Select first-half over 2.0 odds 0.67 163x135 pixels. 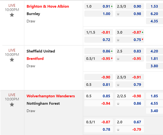point(129,122)
